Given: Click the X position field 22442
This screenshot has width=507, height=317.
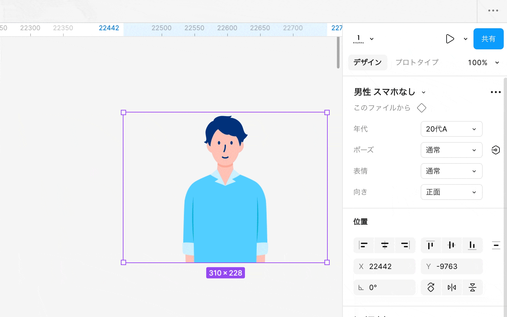Looking at the screenshot, I should tap(385, 266).
